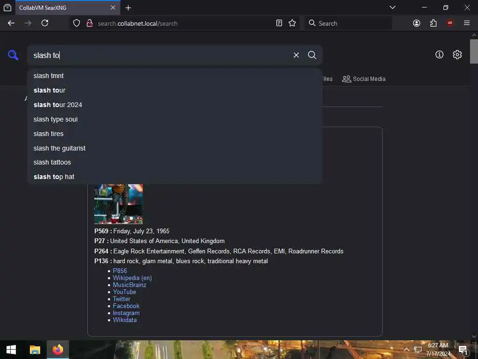Open the extensions puzzle icon
The height and width of the screenshot is (359, 478).
[433, 23]
